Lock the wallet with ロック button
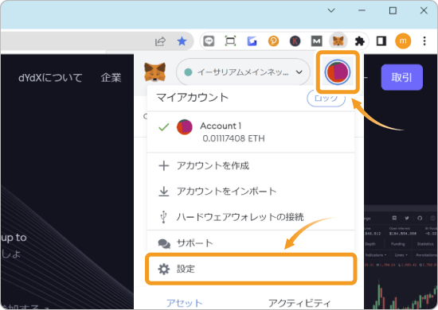 pos(326,98)
